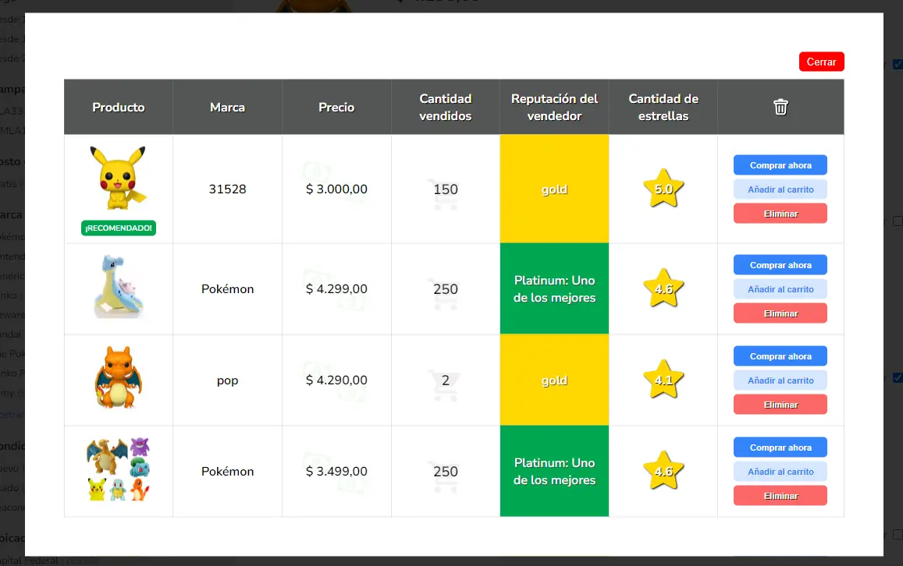Click the star icon in the $ 3.499,00 row
This screenshot has width=903, height=566.
pos(663,471)
